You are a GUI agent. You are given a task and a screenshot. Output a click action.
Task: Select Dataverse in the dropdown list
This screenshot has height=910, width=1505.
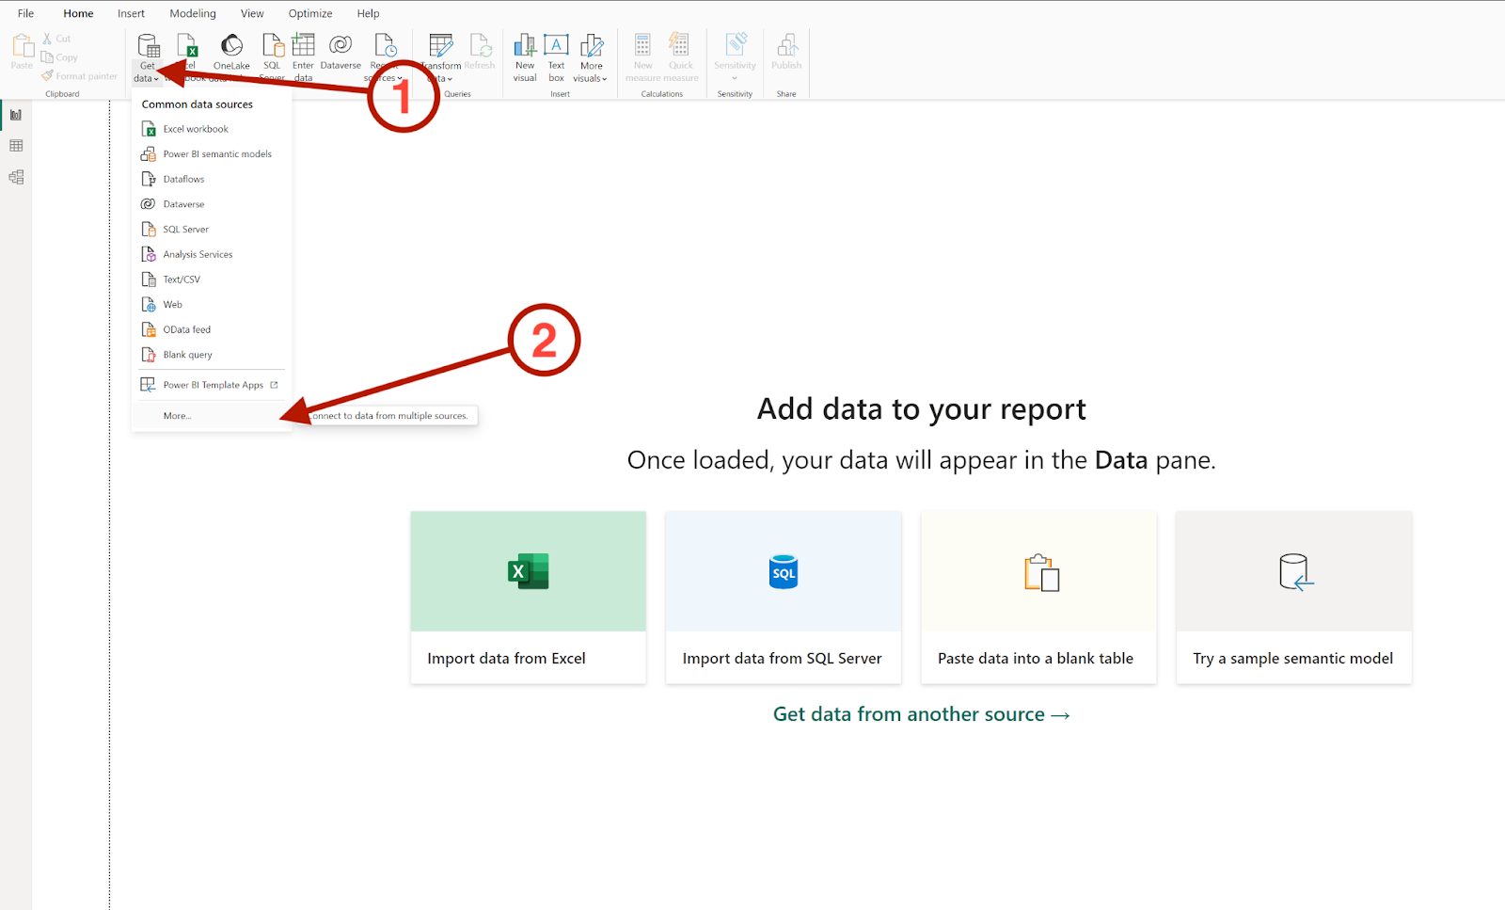tap(211, 204)
